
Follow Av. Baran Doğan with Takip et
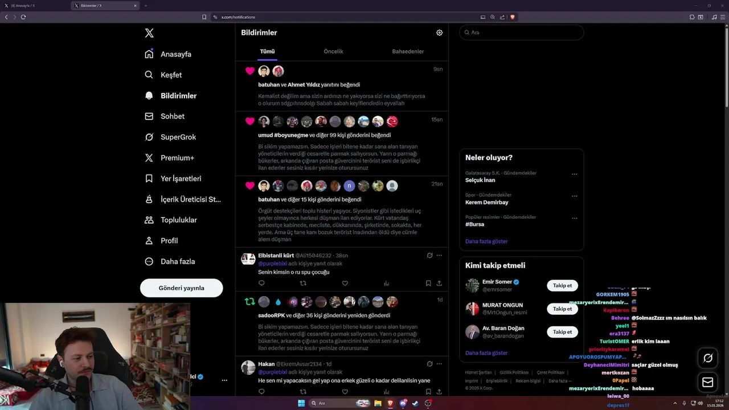point(562,331)
